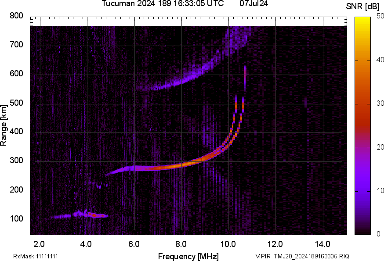Click the frequency tick label "6.0"
384x261 pixels.
(134, 244)
